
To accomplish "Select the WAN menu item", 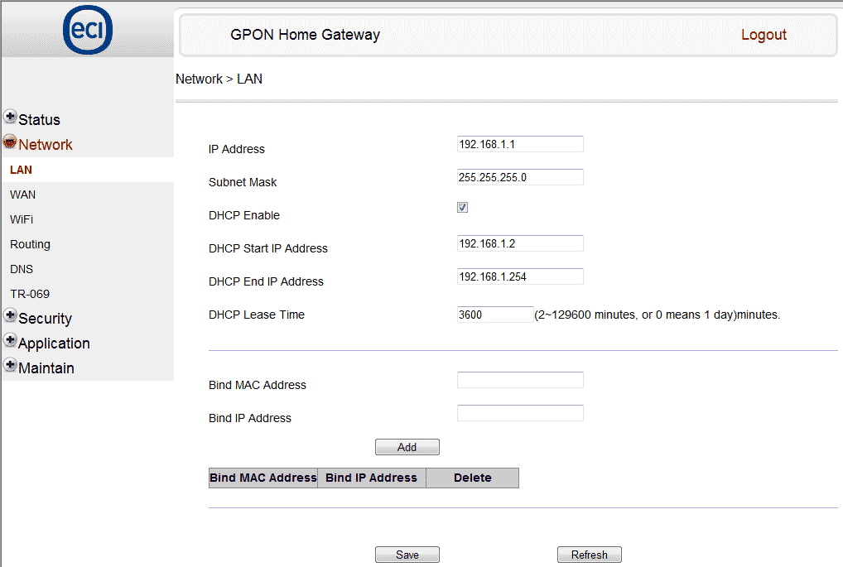I will tap(22, 195).
